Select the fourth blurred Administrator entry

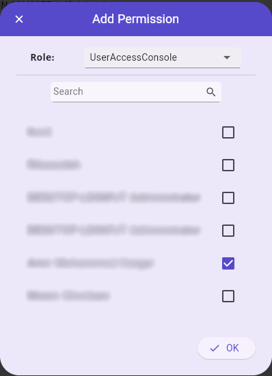pos(113,230)
